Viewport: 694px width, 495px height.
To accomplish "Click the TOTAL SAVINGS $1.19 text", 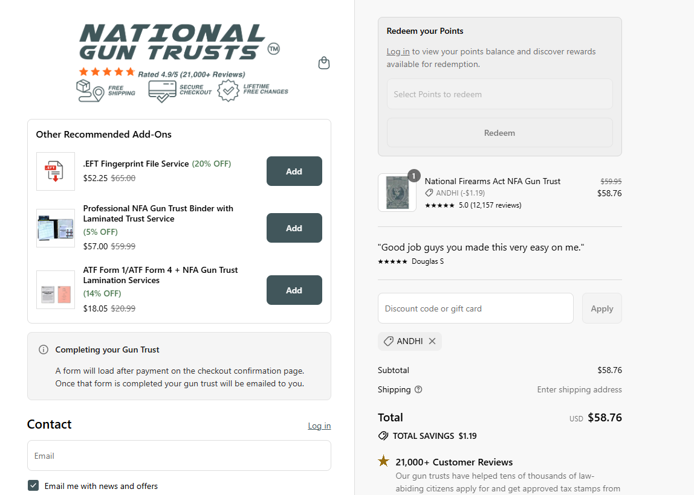I will 435,436.
